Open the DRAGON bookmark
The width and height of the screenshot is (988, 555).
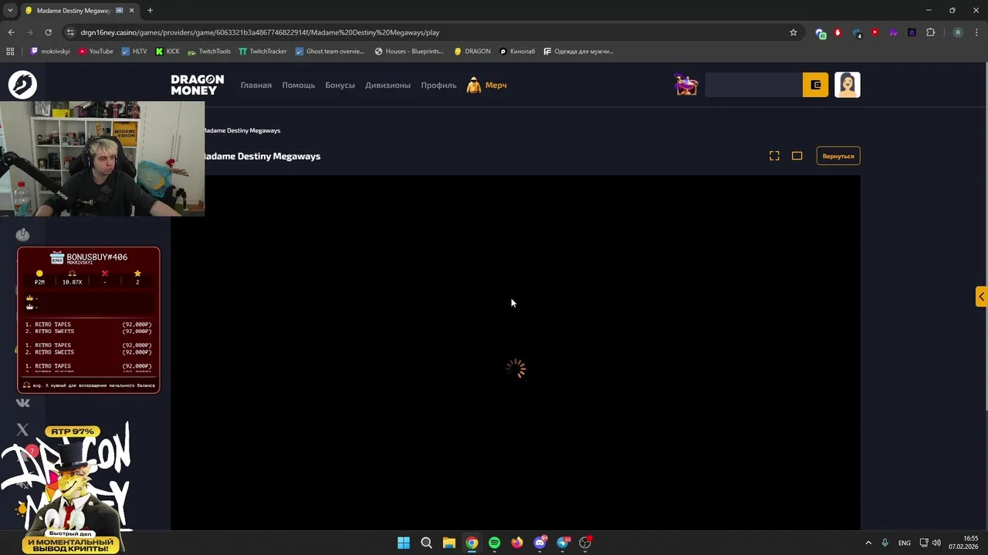(x=472, y=52)
